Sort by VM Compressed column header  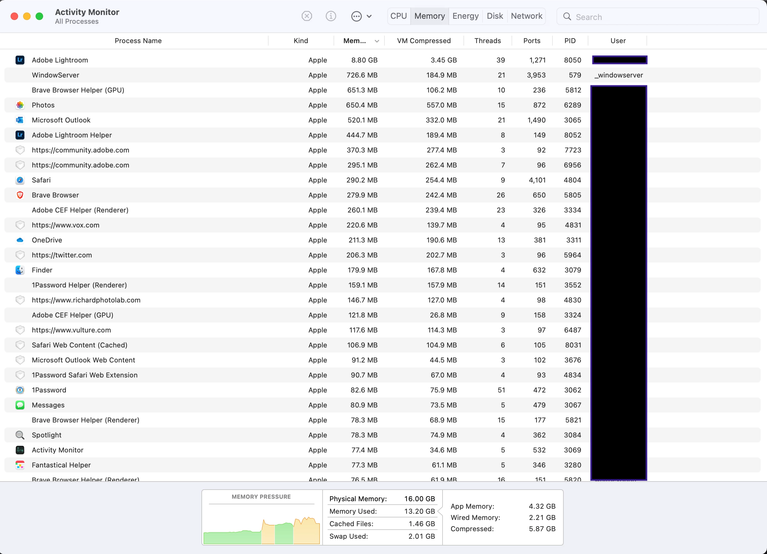423,41
